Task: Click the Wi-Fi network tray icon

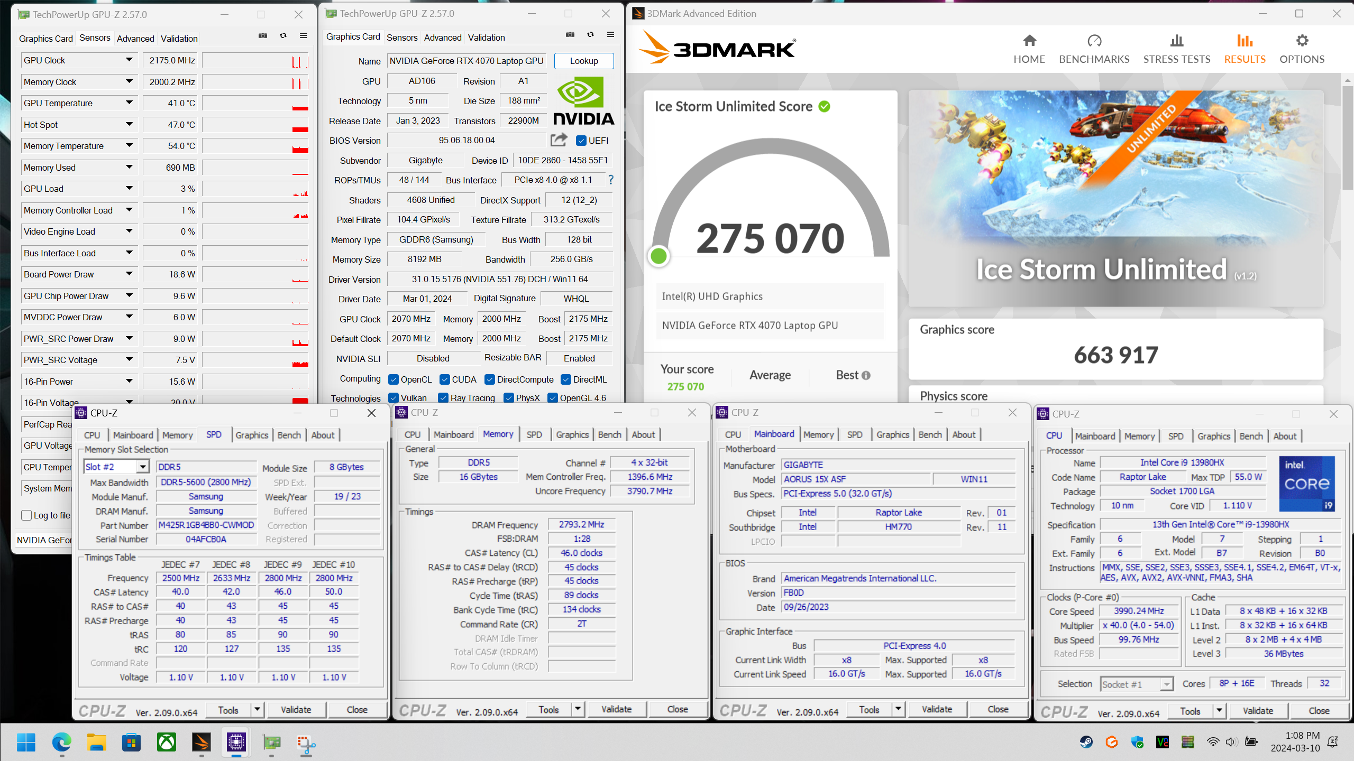Action: (1213, 742)
